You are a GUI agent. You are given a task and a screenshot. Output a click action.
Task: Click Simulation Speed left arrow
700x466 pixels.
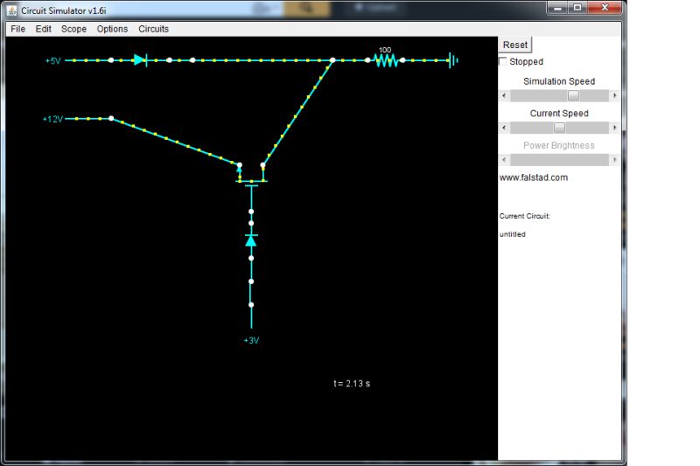click(505, 95)
